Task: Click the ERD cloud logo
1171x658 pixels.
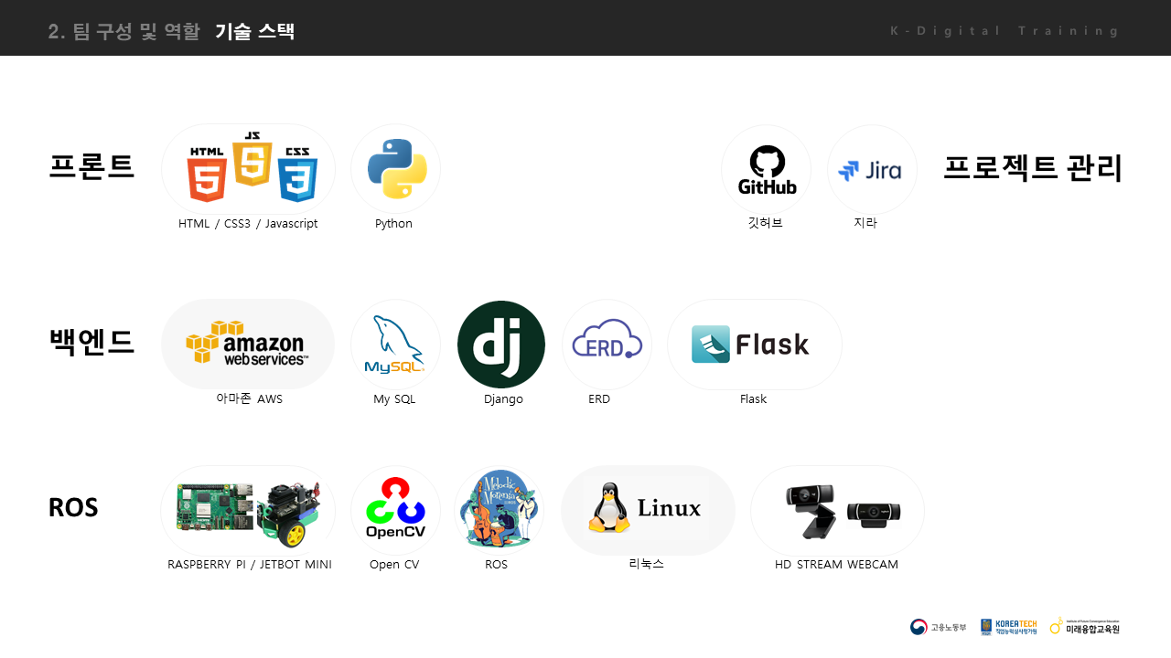Action: [x=607, y=339]
